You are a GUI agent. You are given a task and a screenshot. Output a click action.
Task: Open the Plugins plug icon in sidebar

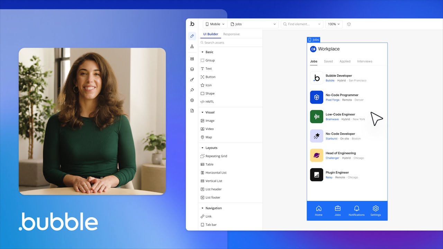coord(192,90)
